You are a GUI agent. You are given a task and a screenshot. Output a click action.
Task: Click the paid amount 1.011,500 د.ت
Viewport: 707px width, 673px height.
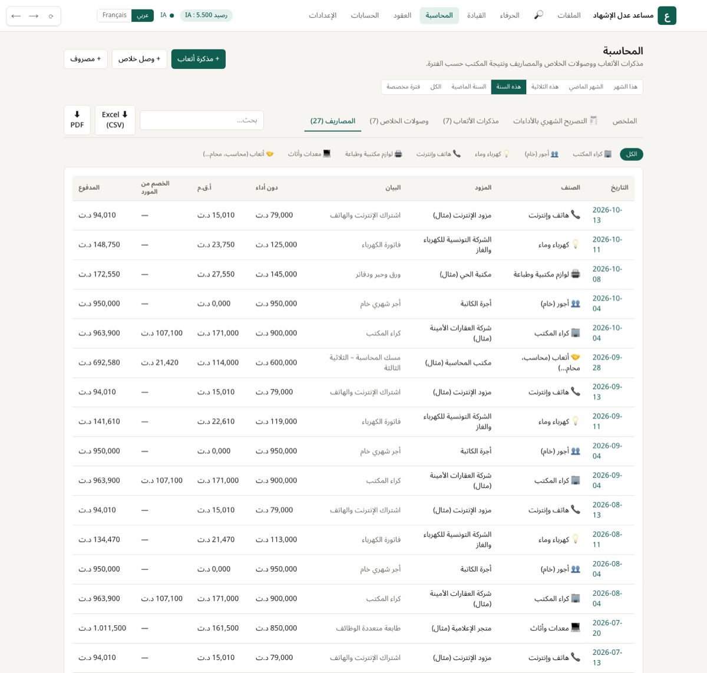[x=103, y=628]
